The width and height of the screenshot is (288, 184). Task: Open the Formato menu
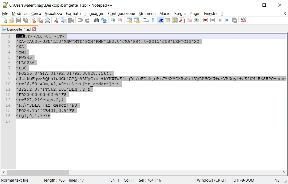(x=73, y=13)
